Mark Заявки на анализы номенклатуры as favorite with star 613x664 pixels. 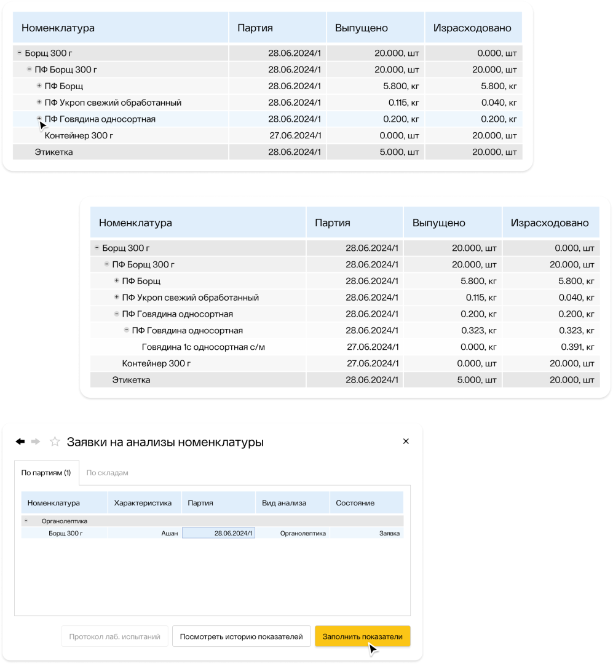55,441
